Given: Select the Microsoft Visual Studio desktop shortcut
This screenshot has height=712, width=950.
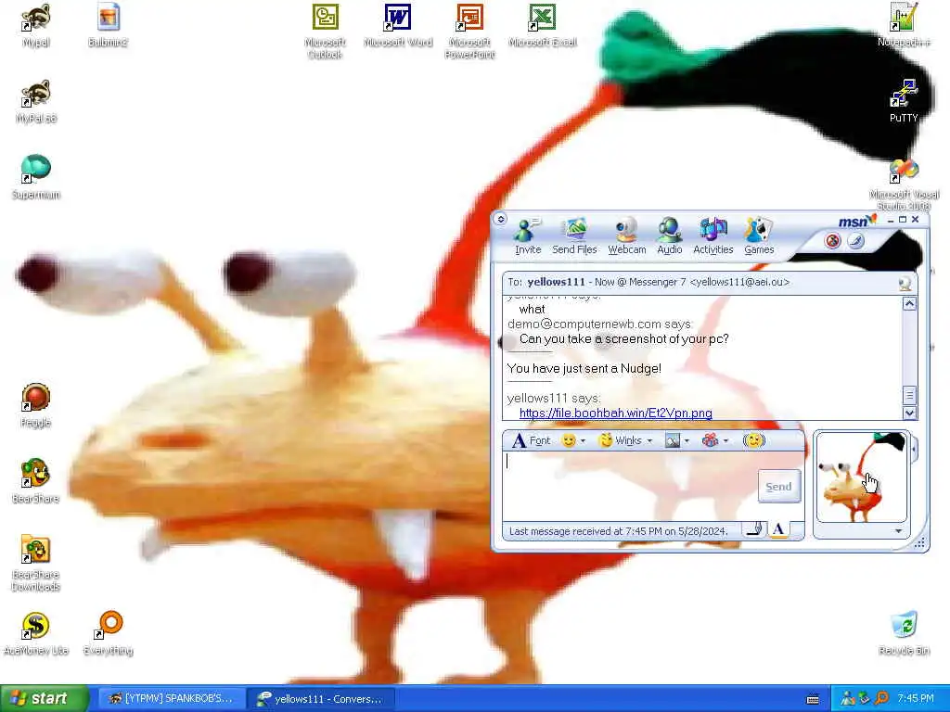Looking at the screenshot, I should point(904,184).
